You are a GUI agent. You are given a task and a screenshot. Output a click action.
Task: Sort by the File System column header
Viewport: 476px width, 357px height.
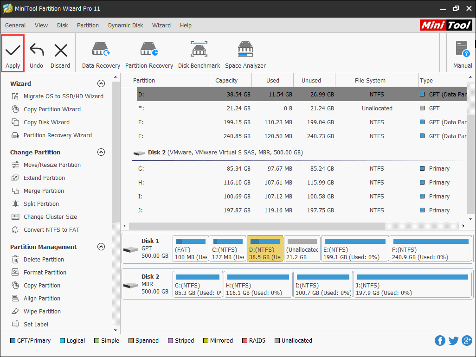point(377,80)
